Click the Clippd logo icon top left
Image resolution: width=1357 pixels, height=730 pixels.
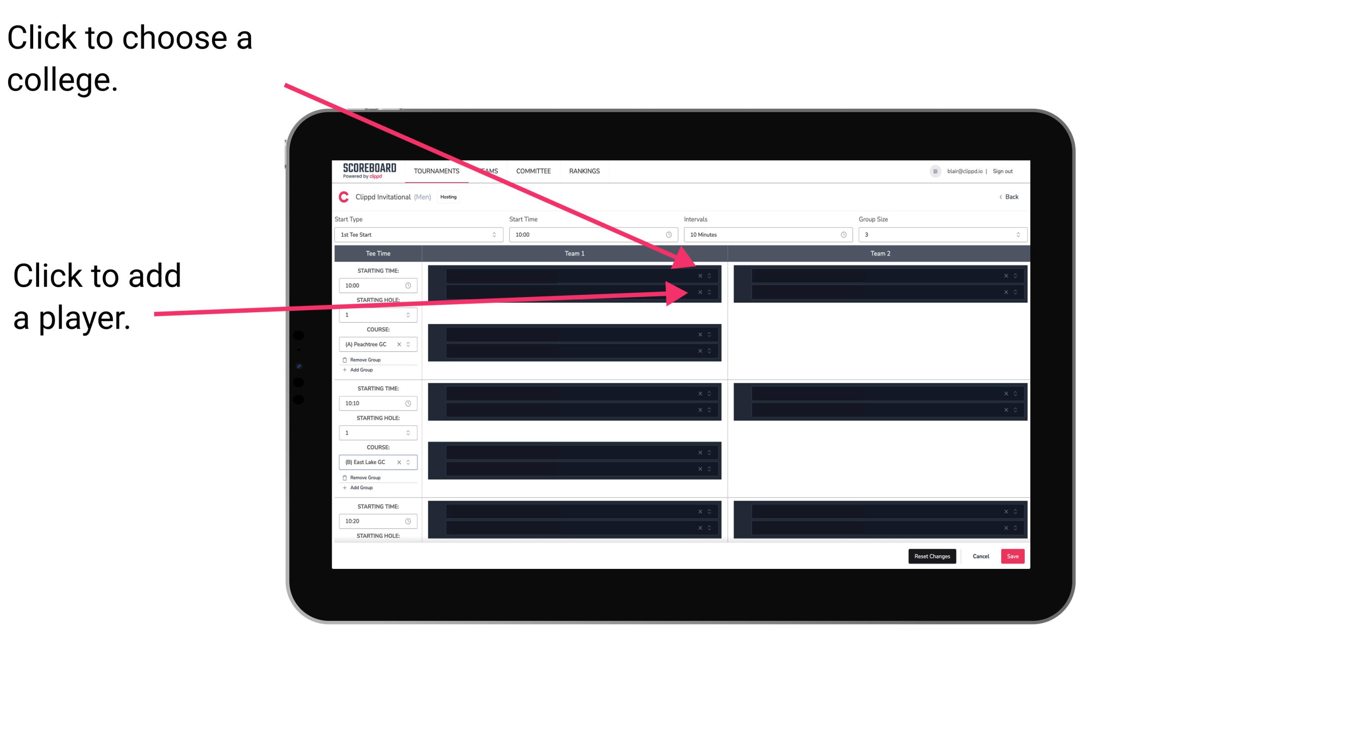click(337, 197)
